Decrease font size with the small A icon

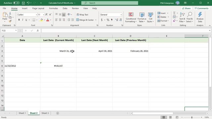click(x=50, y=15)
